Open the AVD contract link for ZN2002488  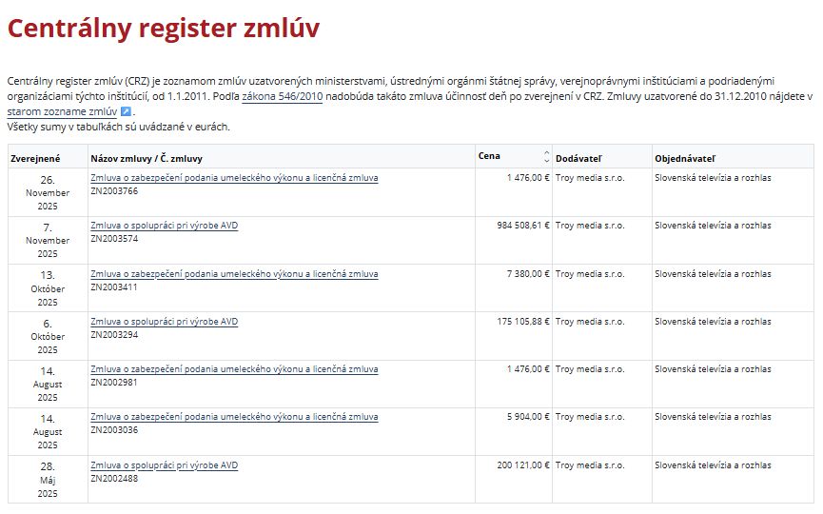[x=164, y=465]
